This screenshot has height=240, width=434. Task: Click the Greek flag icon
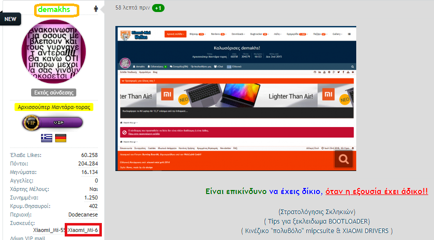click(x=47, y=138)
